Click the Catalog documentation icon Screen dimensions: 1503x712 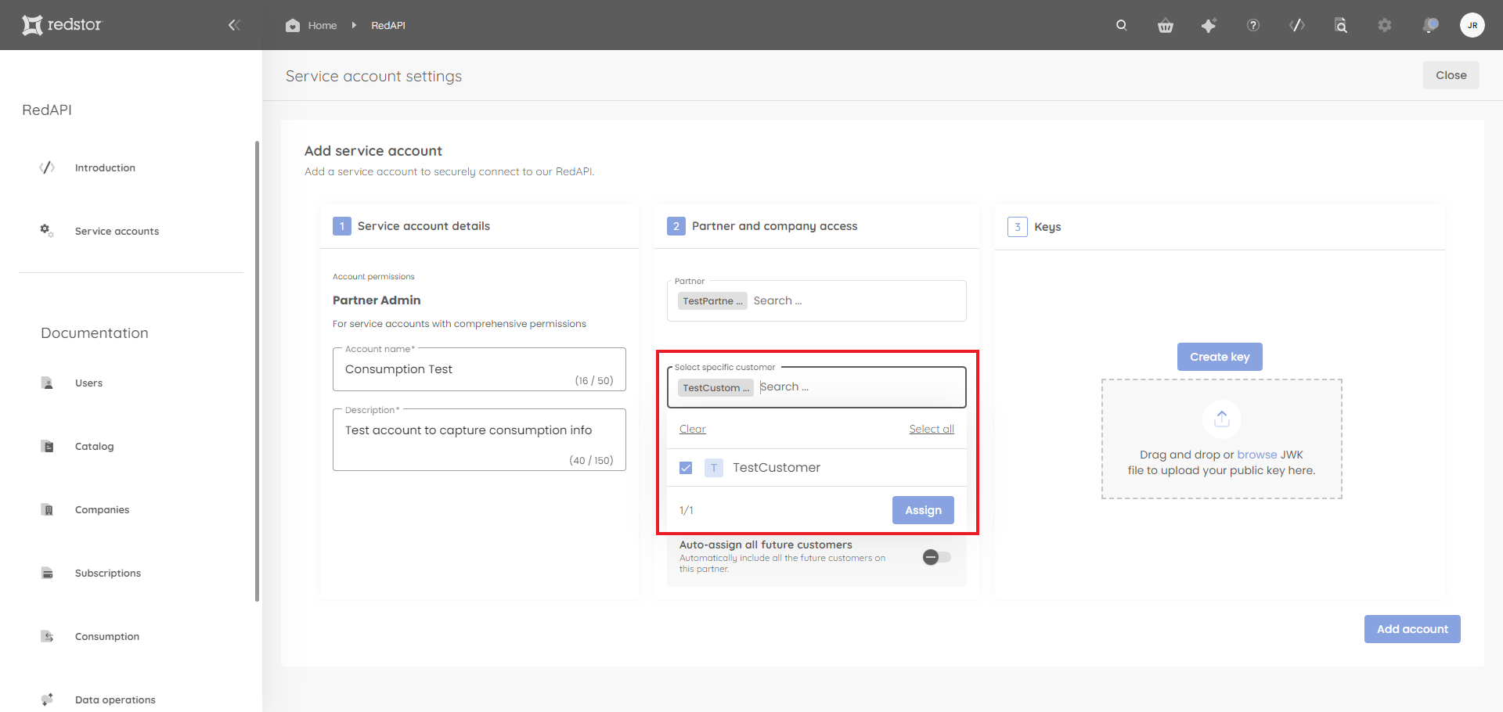(x=47, y=446)
